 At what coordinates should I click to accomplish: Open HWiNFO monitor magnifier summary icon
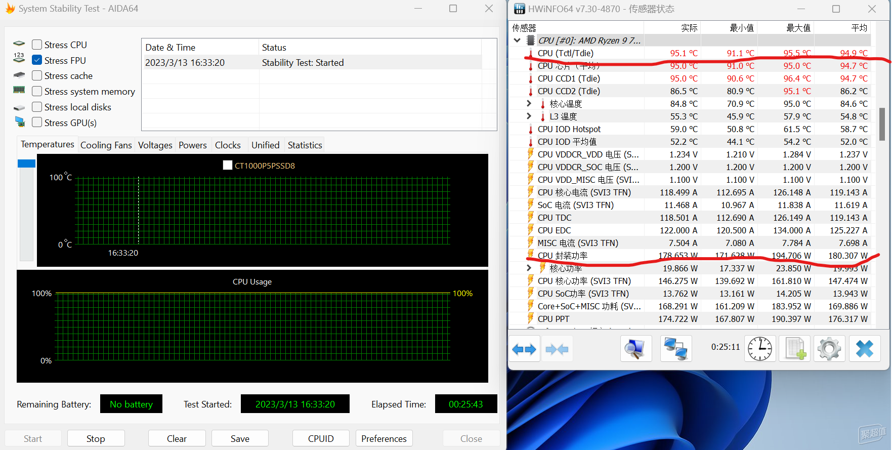[636, 349]
